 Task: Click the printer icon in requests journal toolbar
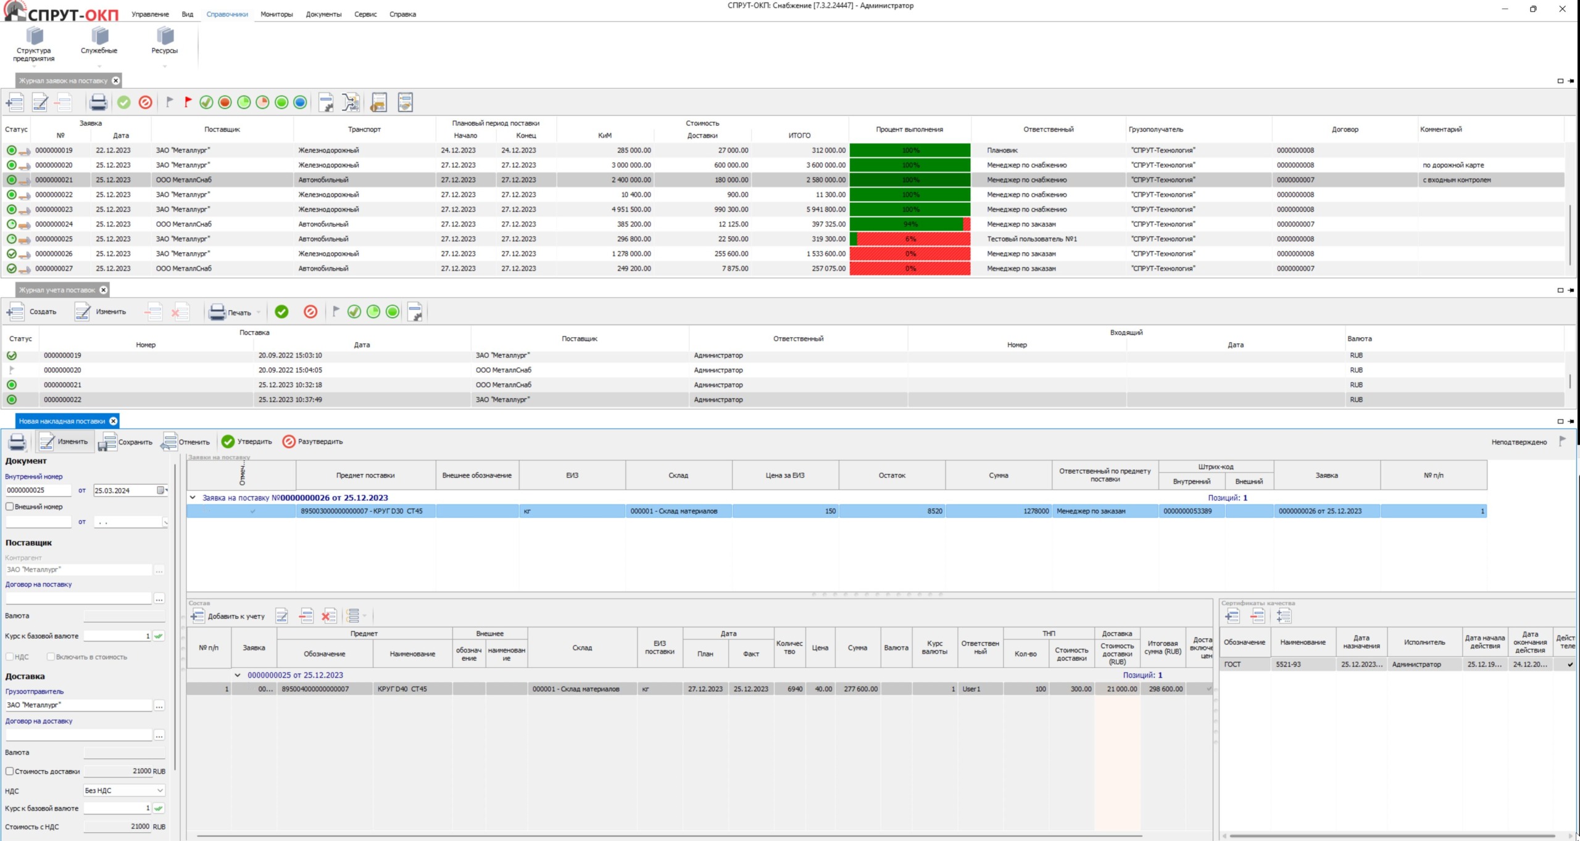point(98,102)
